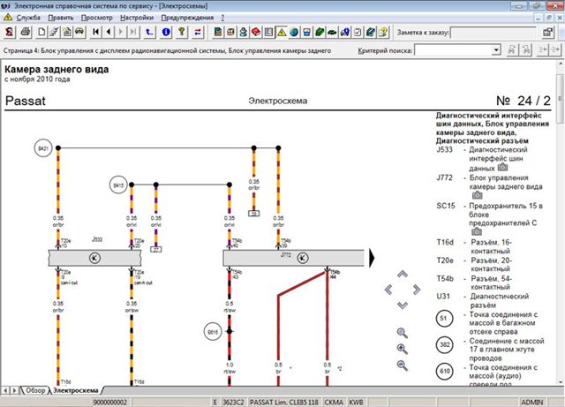Click the car icon in toolbar
The image size is (565, 407).
(x=79, y=32)
